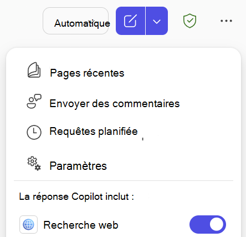Image resolution: width=246 pixels, height=237 pixels.
Task: Open the three-dot more options menu
Action: 226,21
